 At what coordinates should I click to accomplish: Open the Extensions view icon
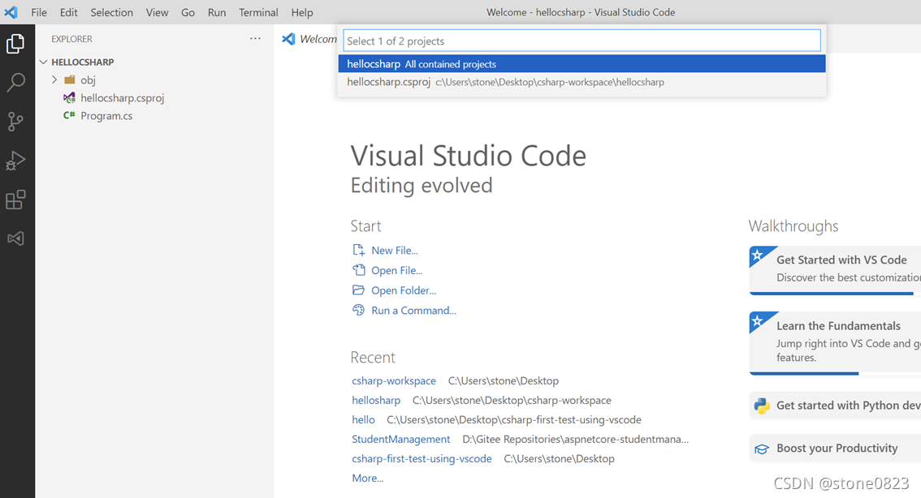coord(16,200)
